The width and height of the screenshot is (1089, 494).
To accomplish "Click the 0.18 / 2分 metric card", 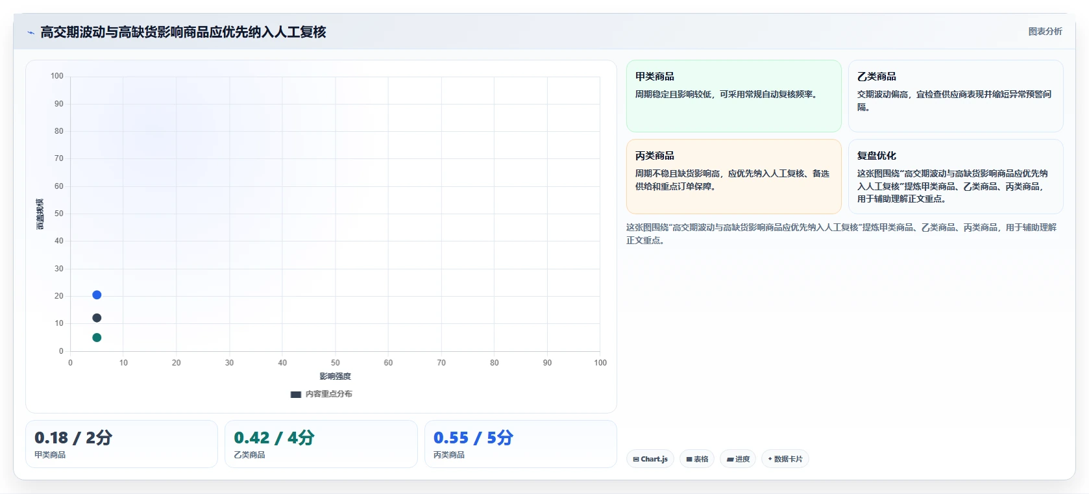I will (121, 444).
